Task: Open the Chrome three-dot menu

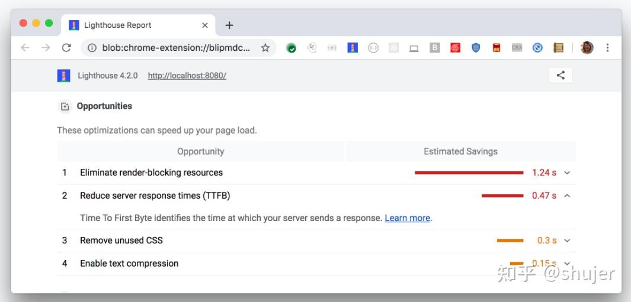Action: point(607,48)
